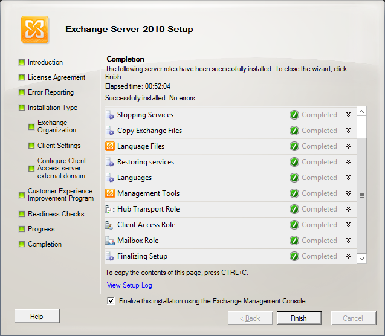Viewport: 385px width, 336px height.
Task: Expand Stopping Services details chevron
Action: coord(348,115)
